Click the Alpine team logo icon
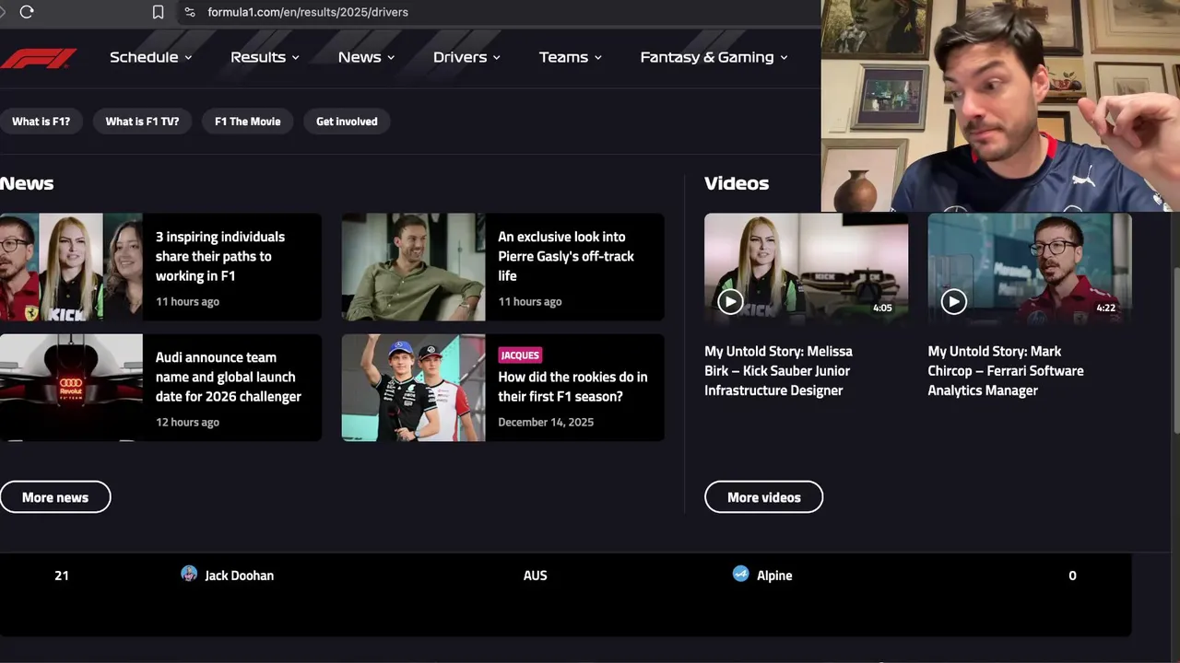 [740, 574]
